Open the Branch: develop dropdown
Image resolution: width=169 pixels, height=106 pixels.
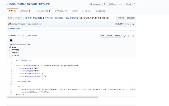coord(15,18)
